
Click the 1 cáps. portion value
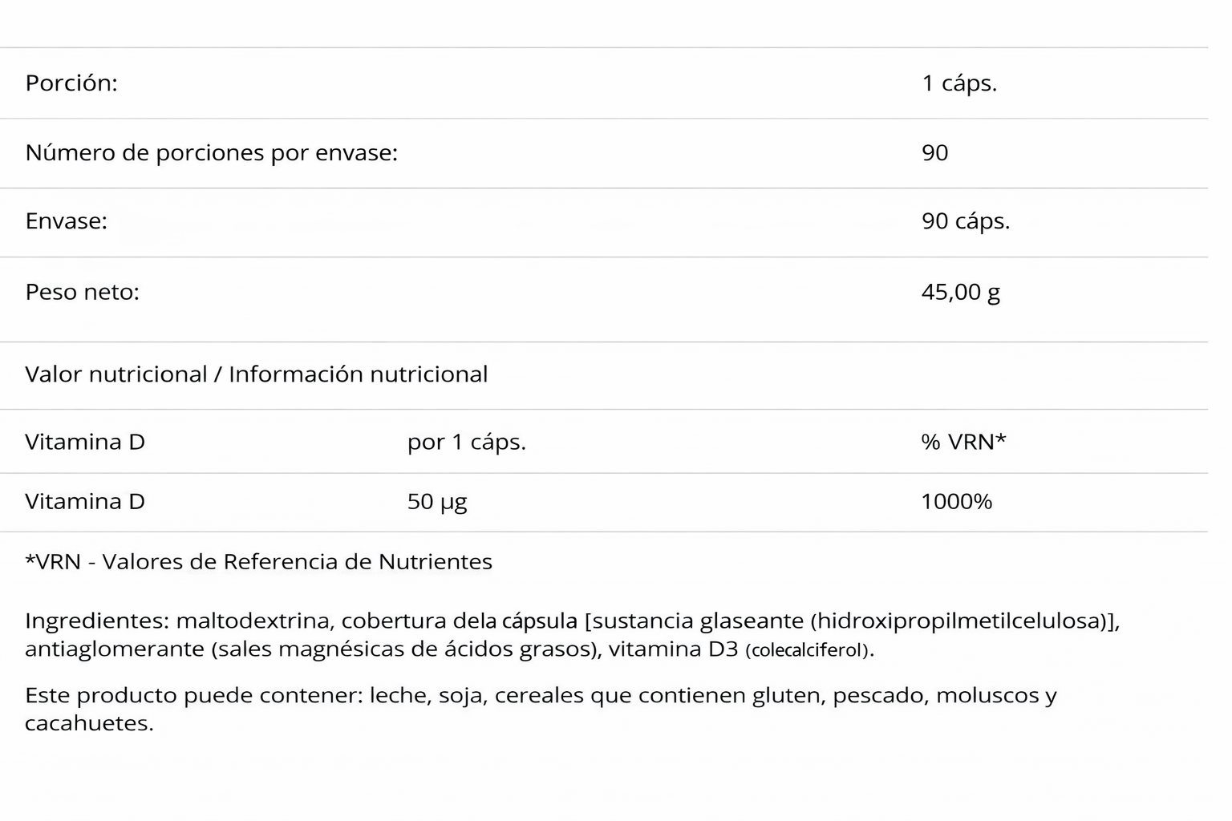tap(958, 83)
